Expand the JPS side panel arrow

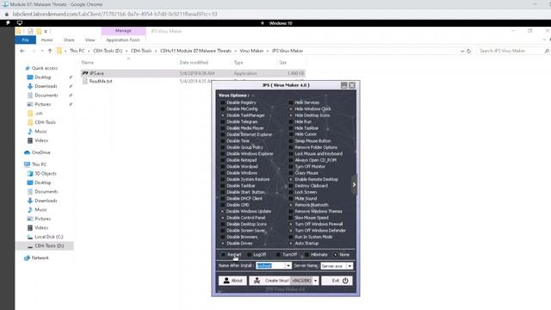pyautogui.click(x=354, y=184)
